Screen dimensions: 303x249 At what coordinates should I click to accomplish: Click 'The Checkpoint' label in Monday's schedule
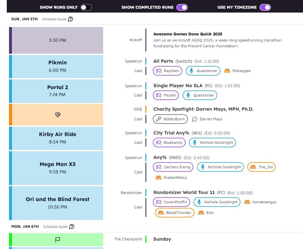pos(128,239)
